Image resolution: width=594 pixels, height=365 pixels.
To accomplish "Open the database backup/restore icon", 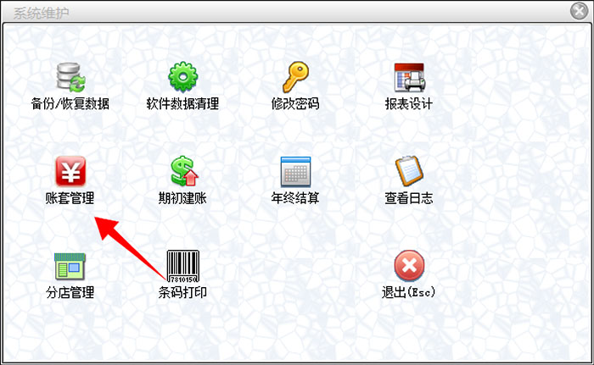I will (70, 78).
